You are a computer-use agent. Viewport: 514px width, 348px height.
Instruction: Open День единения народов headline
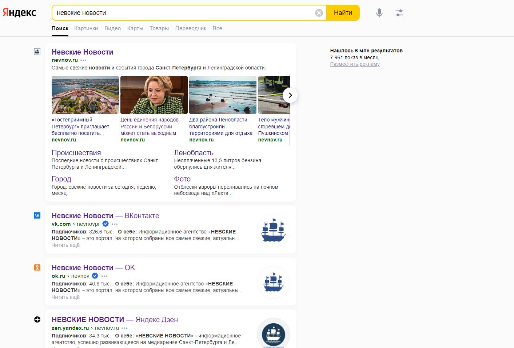pos(150,127)
